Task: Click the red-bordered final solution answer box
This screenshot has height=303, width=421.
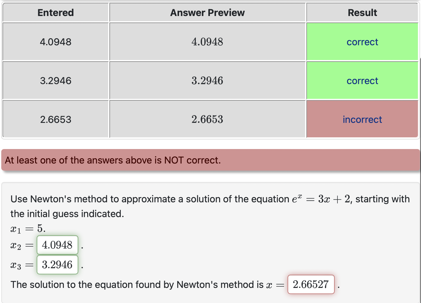Action: pos(311,285)
